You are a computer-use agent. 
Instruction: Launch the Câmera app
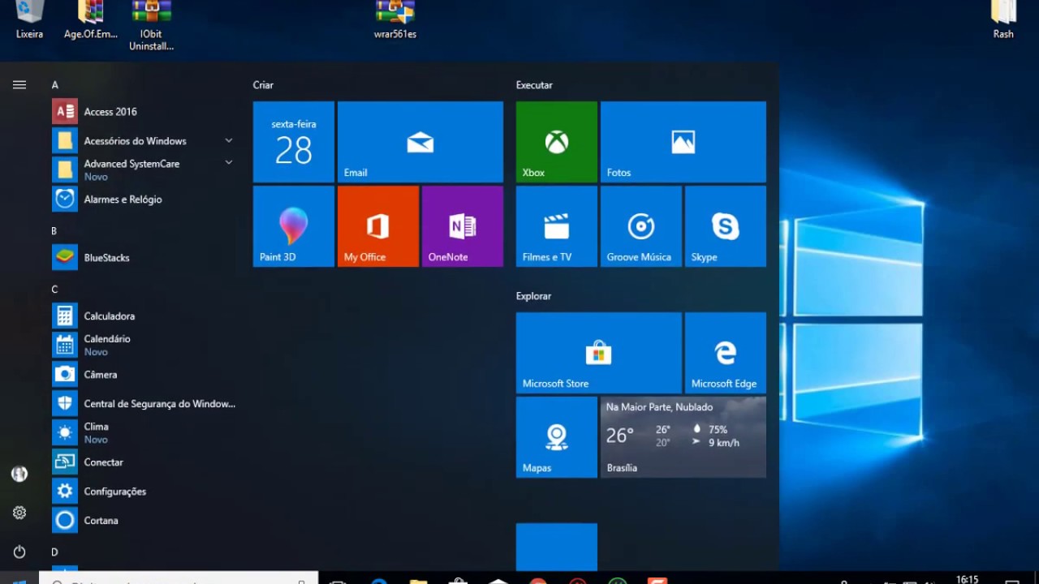(x=143, y=375)
